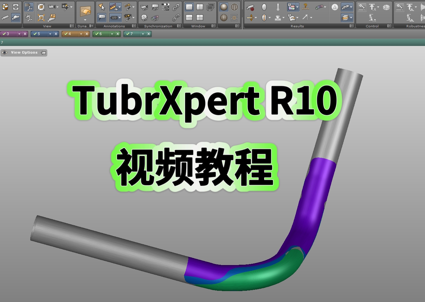This screenshot has width=425, height=302.
Task: Open dropdown arrow on tab 4
Action: [x=81, y=34]
